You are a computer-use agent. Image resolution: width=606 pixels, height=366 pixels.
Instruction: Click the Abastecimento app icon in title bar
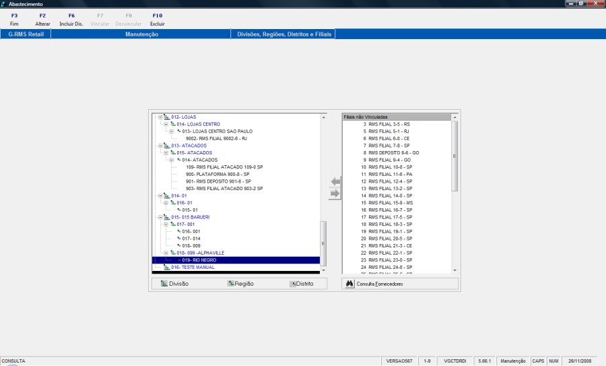pyautogui.click(x=3, y=4)
